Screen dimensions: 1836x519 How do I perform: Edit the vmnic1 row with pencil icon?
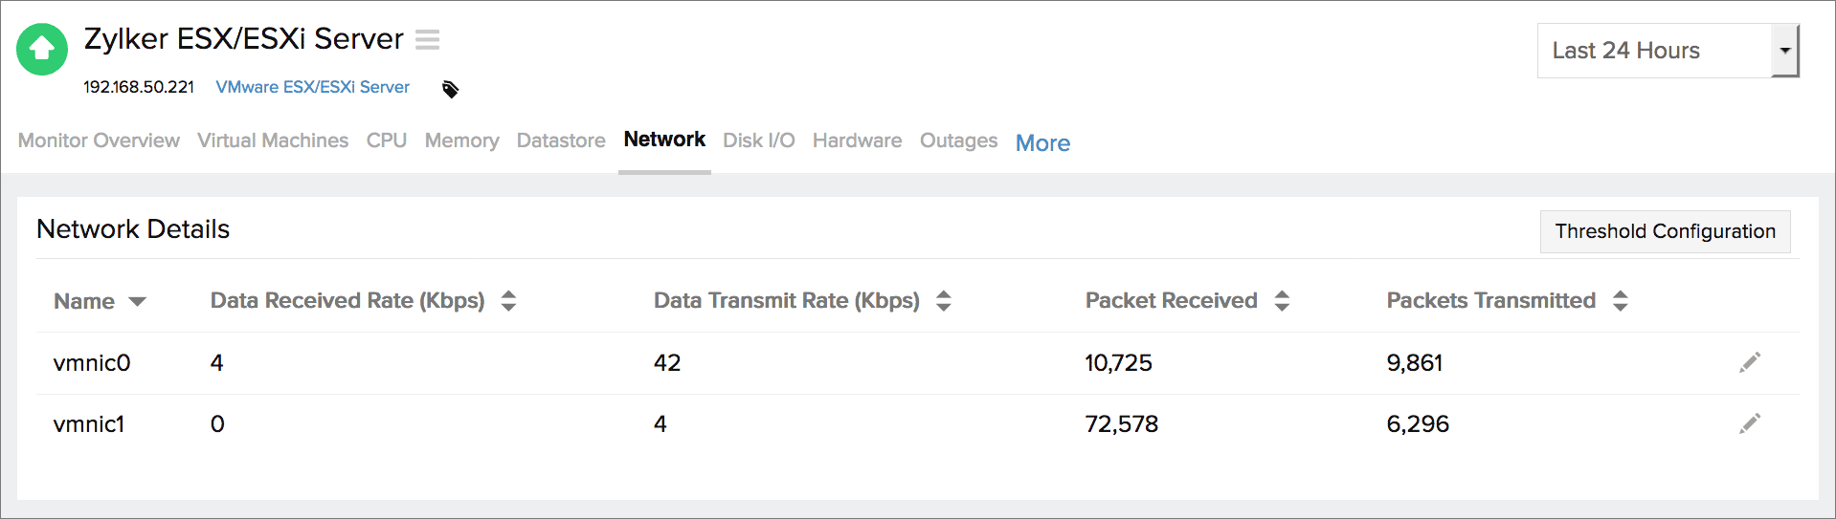[1749, 423]
